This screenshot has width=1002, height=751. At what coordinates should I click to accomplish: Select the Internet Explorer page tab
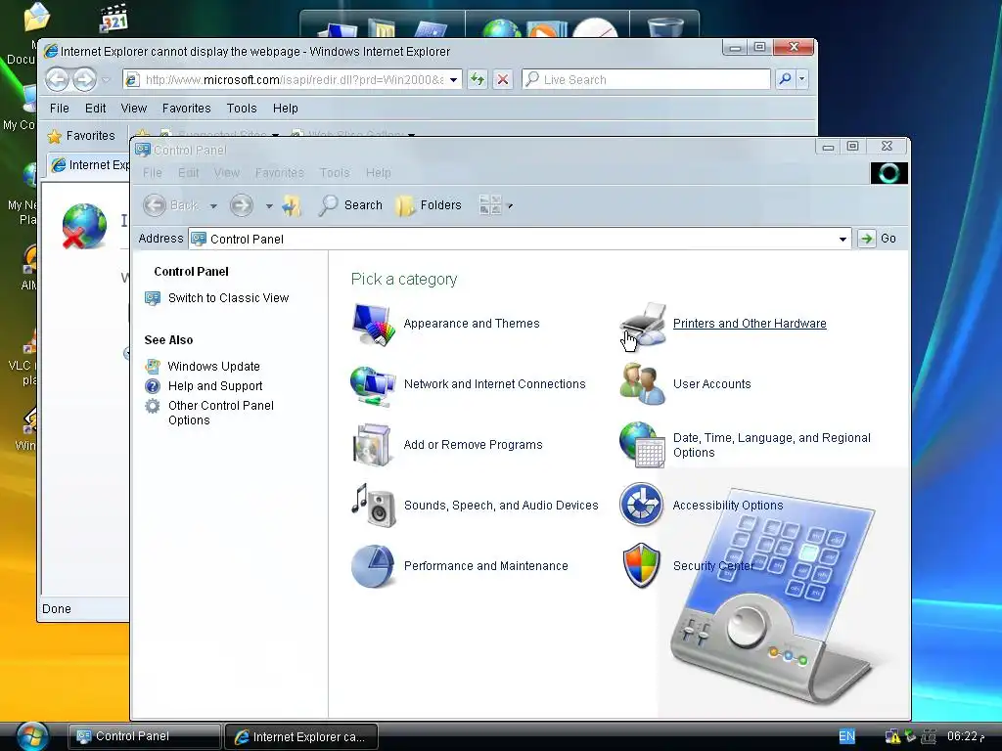89,165
